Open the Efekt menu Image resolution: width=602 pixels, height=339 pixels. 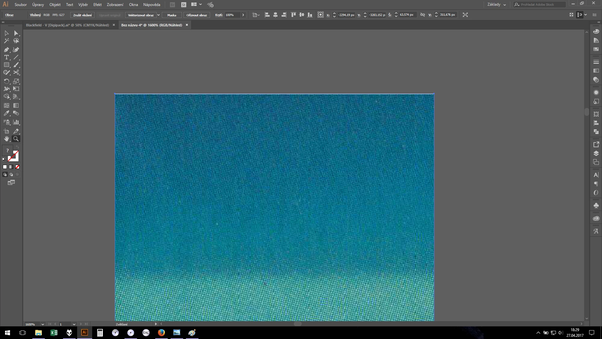(97, 5)
